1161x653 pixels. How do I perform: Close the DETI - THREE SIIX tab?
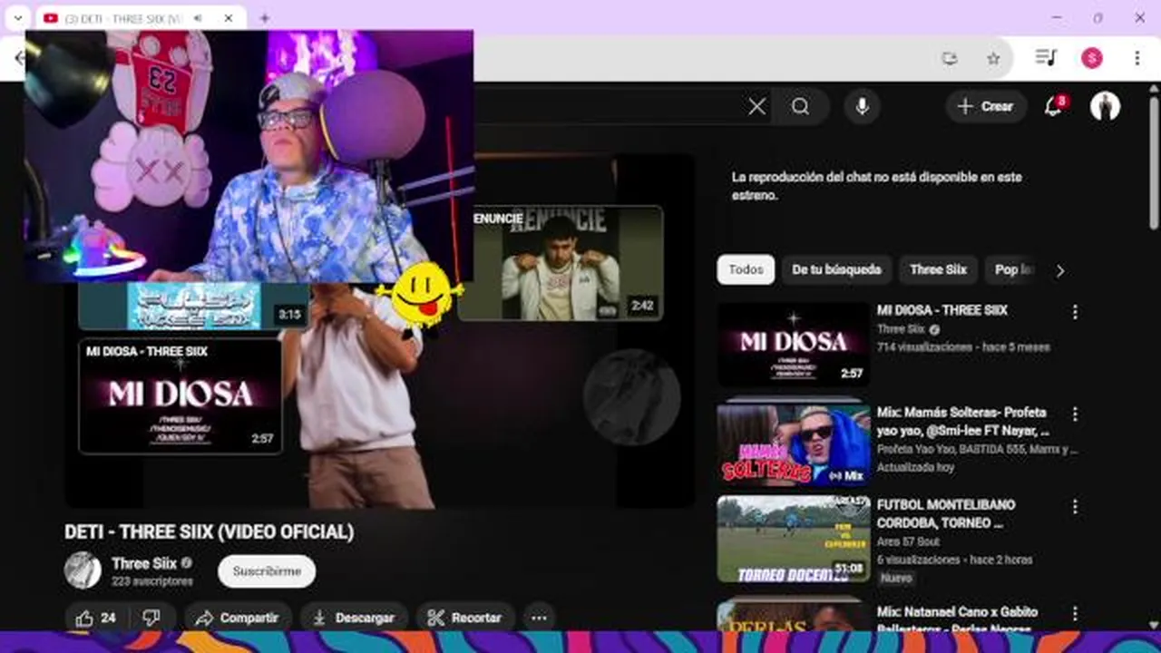coord(229,18)
